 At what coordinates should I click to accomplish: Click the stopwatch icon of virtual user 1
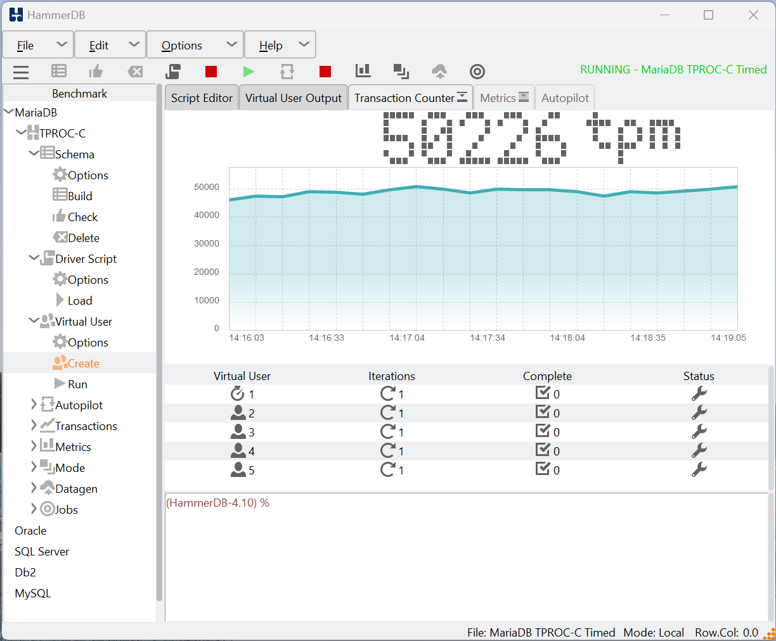coord(238,394)
